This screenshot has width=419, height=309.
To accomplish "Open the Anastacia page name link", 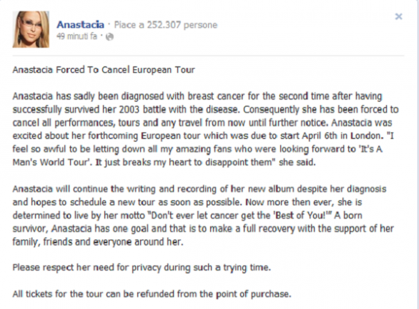I will tap(80, 24).
